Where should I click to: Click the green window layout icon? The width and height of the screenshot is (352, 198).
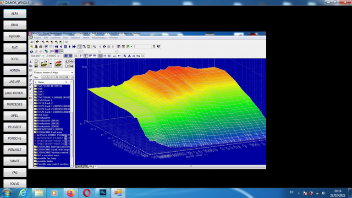(x=128, y=46)
